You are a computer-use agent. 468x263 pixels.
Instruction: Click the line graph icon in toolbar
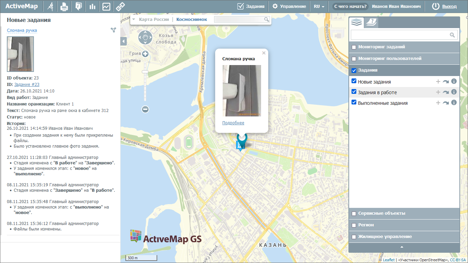point(106,7)
